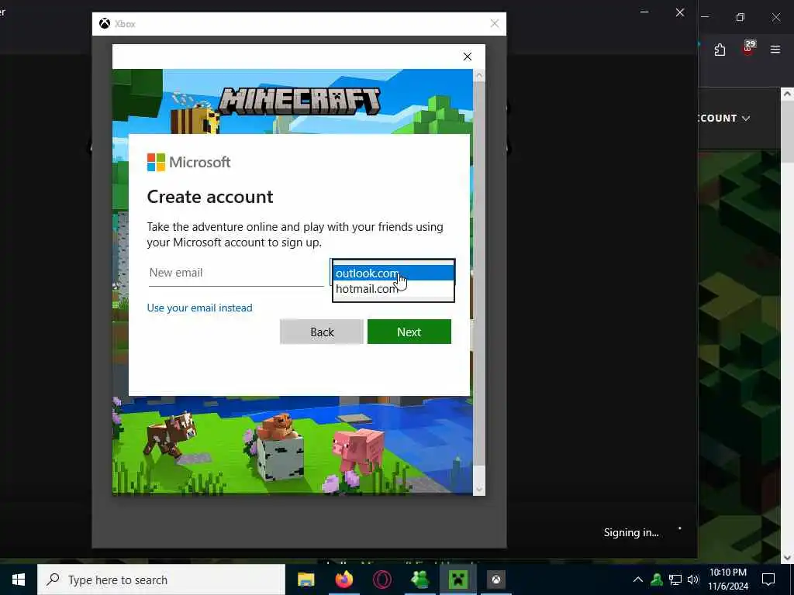This screenshot has width=794, height=595.
Task: Click the dialog scrollbar's up arrow
Action: click(x=479, y=75)
